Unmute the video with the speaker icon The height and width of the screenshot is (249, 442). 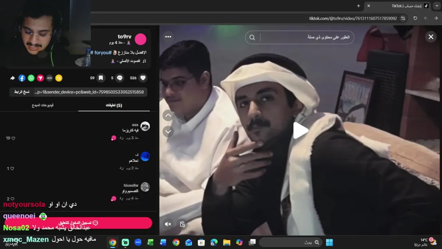click(x=168, y=224)
